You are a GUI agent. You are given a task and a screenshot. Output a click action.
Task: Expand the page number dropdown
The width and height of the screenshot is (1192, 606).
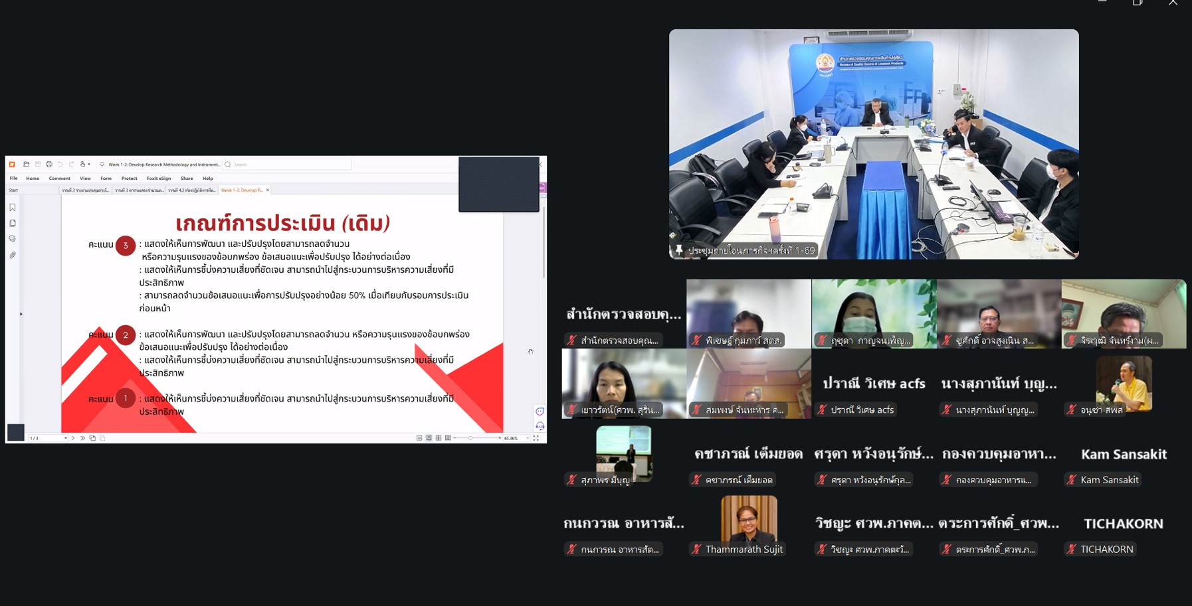coord(65,438)
